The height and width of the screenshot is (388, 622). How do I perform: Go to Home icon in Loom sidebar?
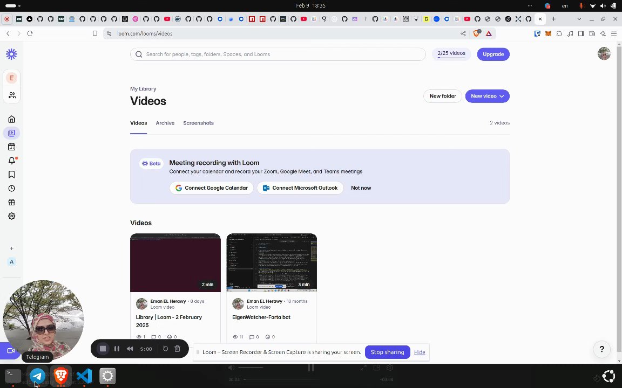point(11,119)
